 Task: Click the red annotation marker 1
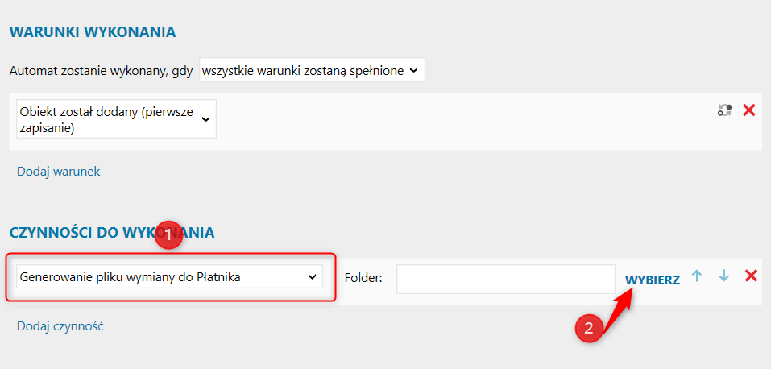(x=168, y=236)
